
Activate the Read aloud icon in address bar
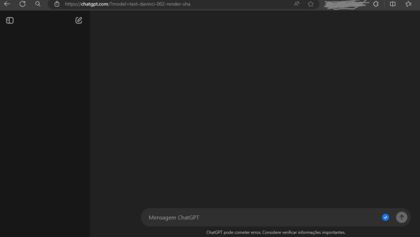click(296, 4)
